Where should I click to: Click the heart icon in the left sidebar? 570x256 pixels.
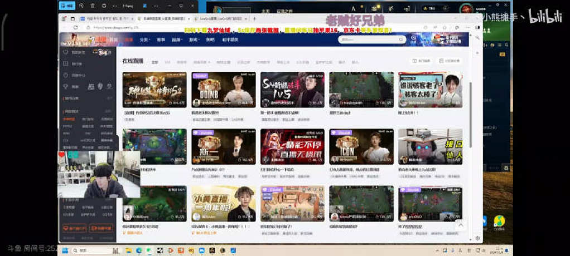point(66,52)
